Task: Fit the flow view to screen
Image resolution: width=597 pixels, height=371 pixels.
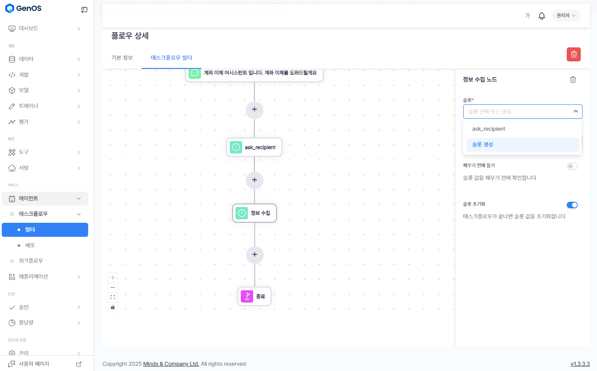Action: pos(113,297)
